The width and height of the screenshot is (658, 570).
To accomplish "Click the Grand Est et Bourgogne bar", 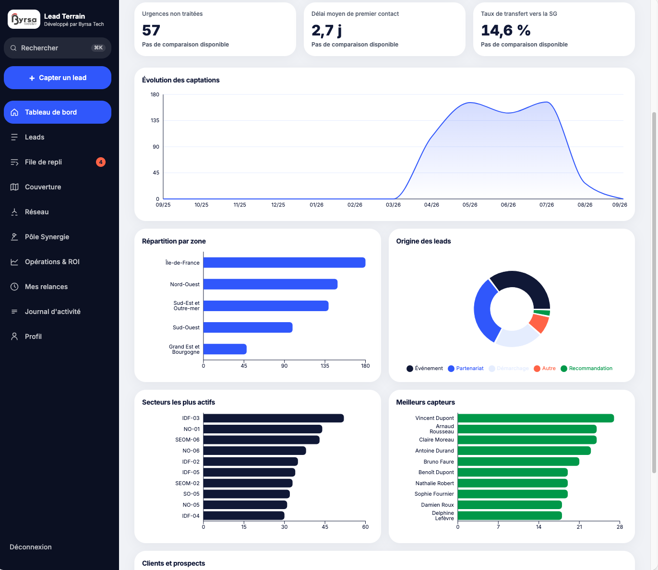I will click(225, 349).
